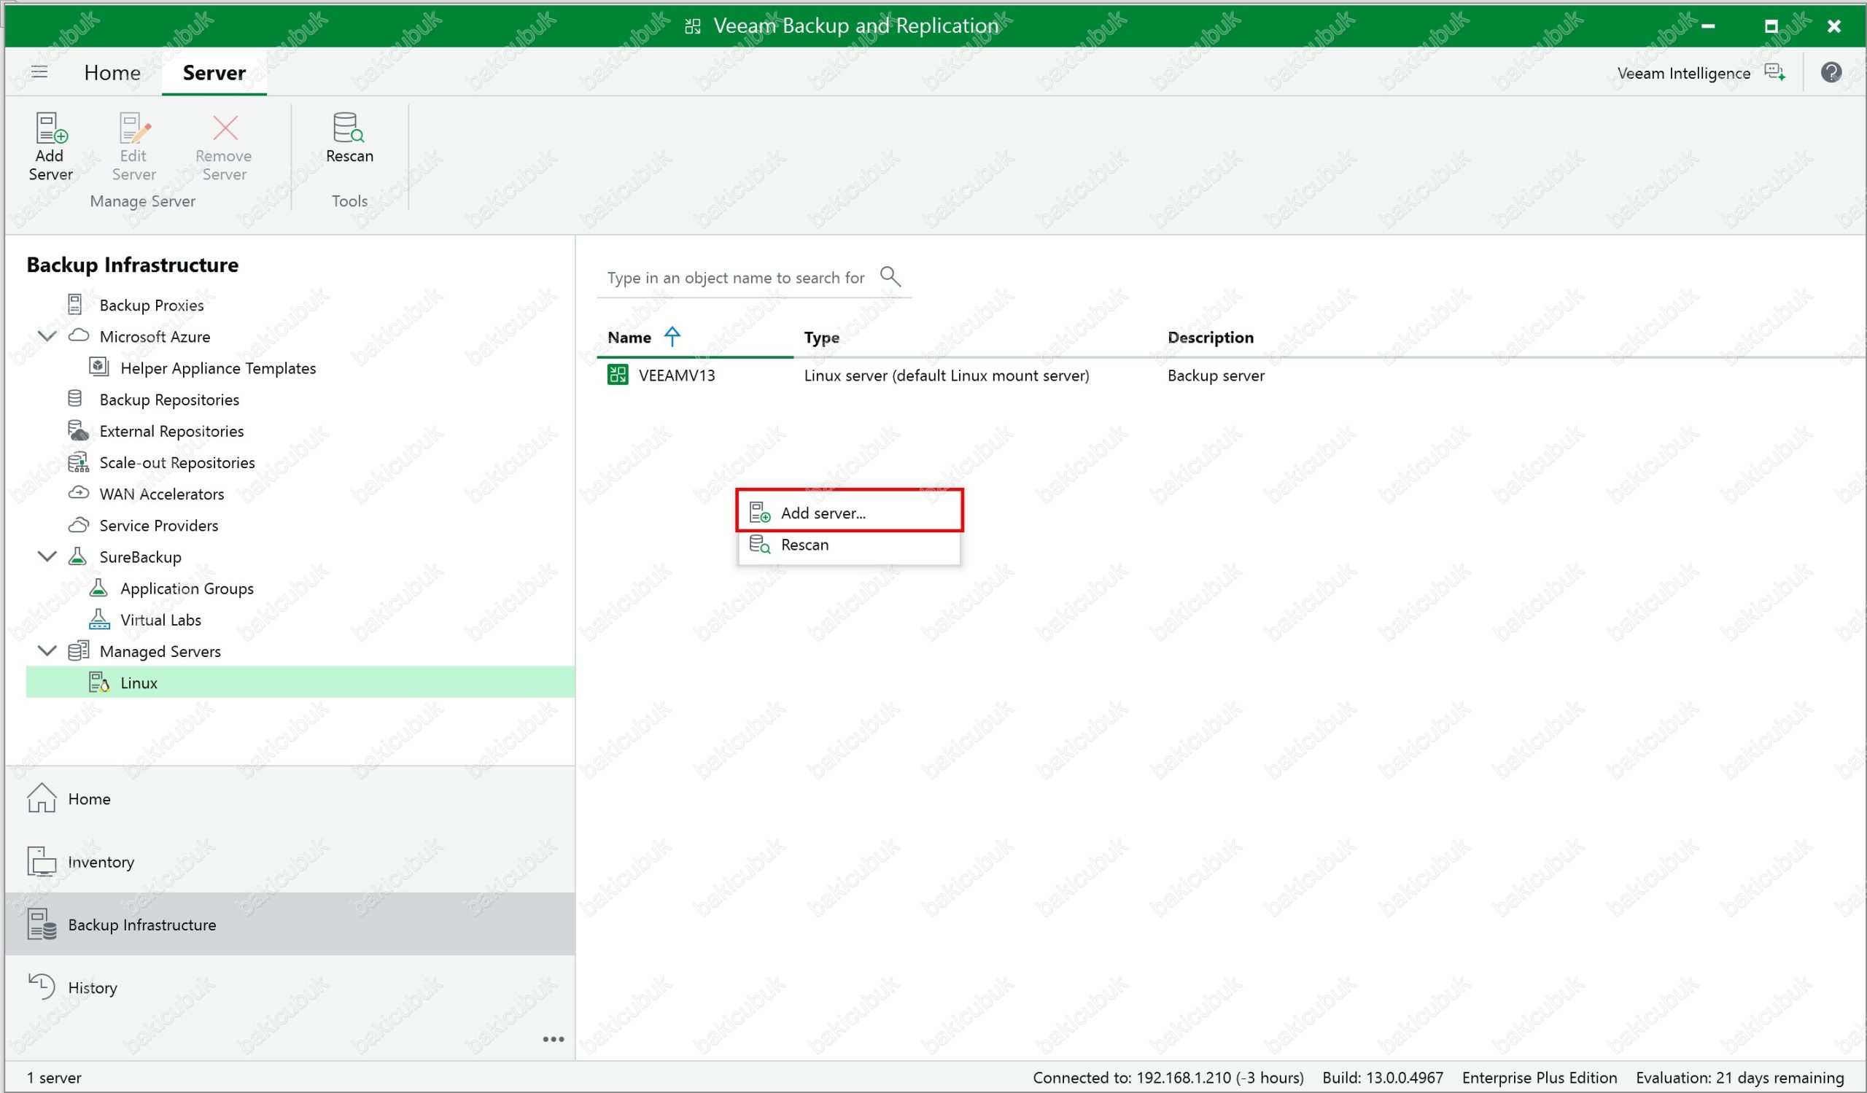Select Scale-out Repositories in the tree
The image size is (1867, 1093).
tap(177, 463)
